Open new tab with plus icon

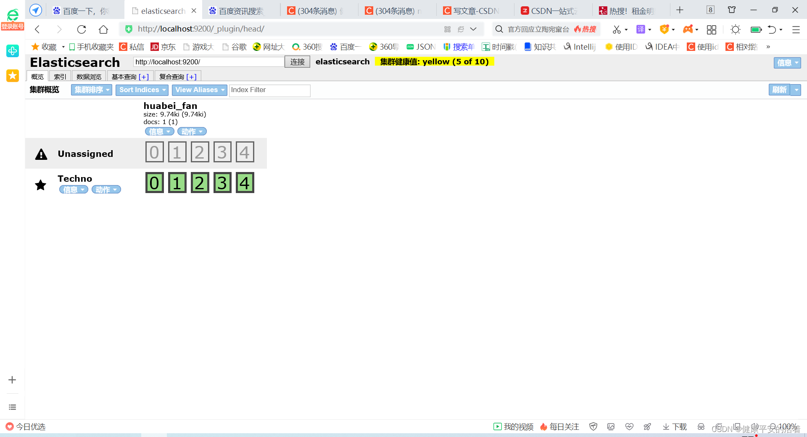click(680, 10)
